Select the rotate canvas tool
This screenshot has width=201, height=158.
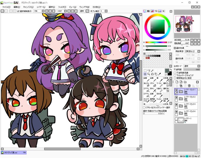point(152,74)
